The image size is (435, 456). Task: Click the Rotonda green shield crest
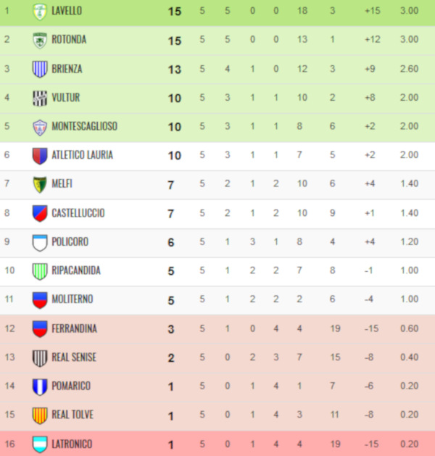[x=40, y=41]
